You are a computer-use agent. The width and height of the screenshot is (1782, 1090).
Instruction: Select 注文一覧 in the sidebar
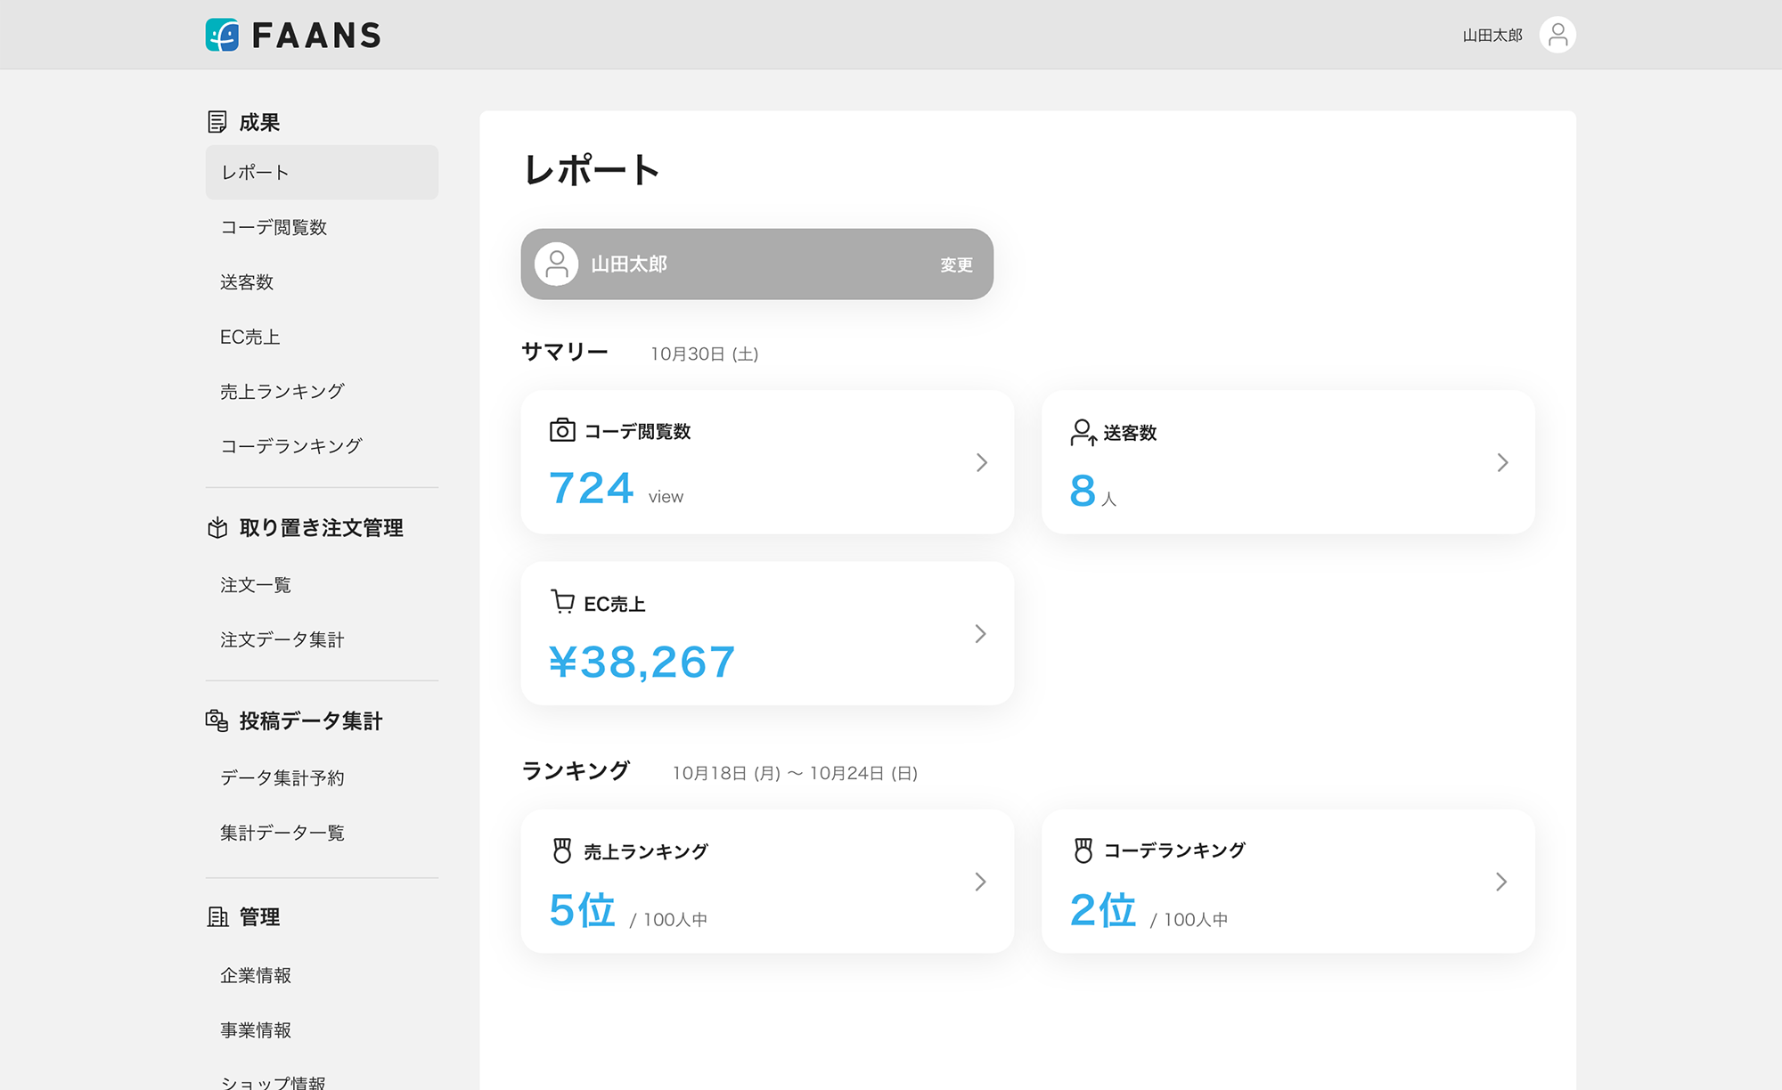[x=256, y=584]
